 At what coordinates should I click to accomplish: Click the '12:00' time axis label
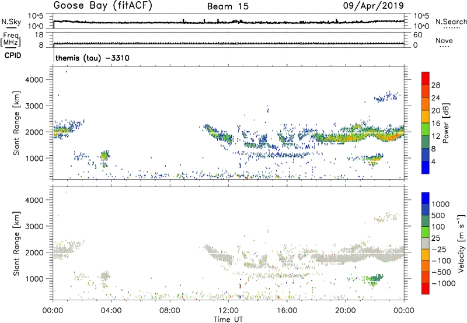click(x=228, y=311)
